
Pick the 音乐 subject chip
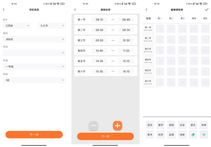pos(193,125)
